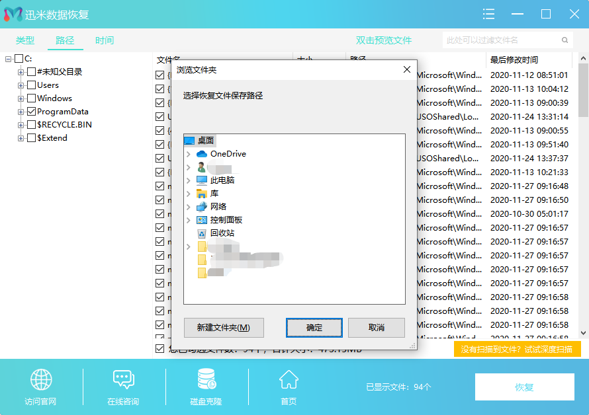The image size is (589, 415).
Task: Open the hamburger menu in the title bar
Action: click(x=488, y=14)
